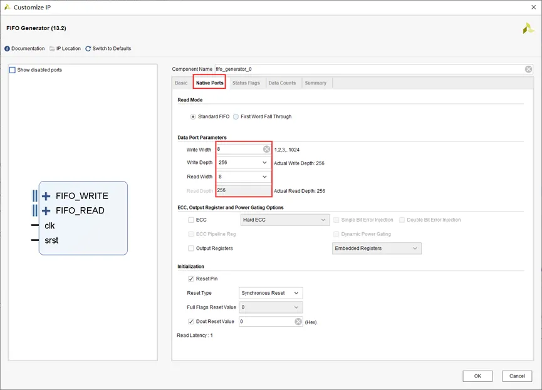Click the Read Latency : 1 text
This screenshot has height=390, width=542.
pos(195,336)
